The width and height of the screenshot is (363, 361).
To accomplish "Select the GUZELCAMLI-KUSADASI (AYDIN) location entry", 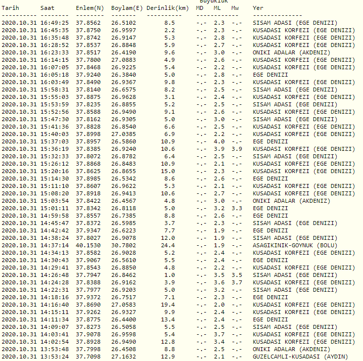I will [300, 357].
